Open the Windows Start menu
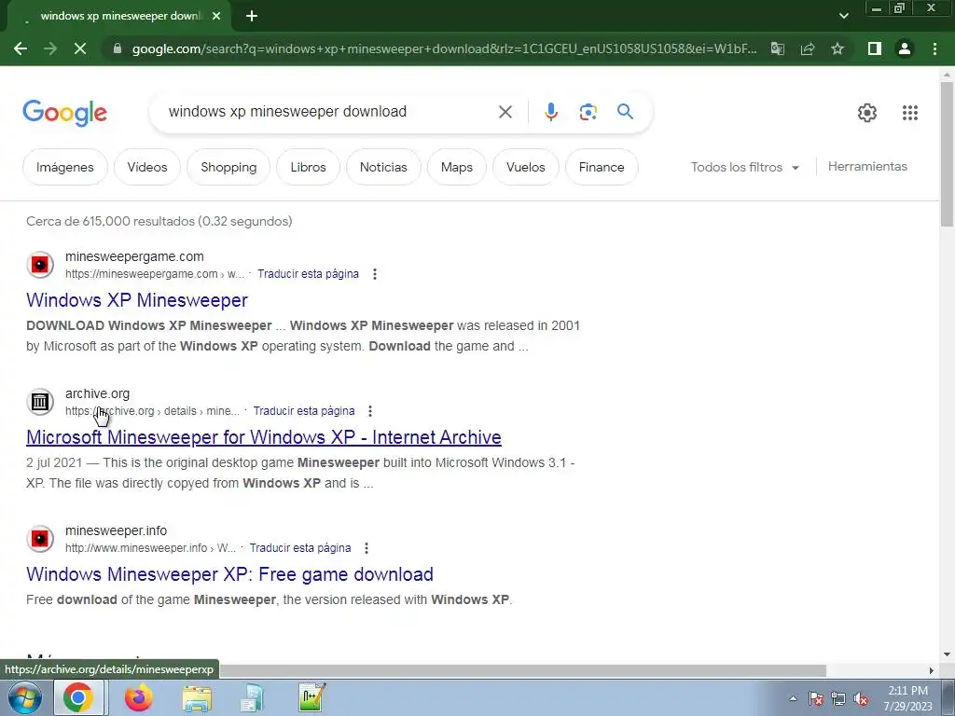 24,697
